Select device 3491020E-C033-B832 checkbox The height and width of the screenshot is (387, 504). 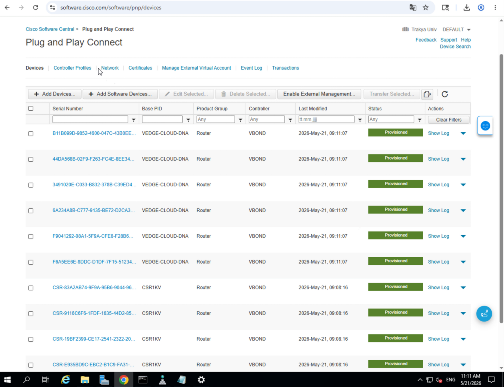tap(31, 185)
